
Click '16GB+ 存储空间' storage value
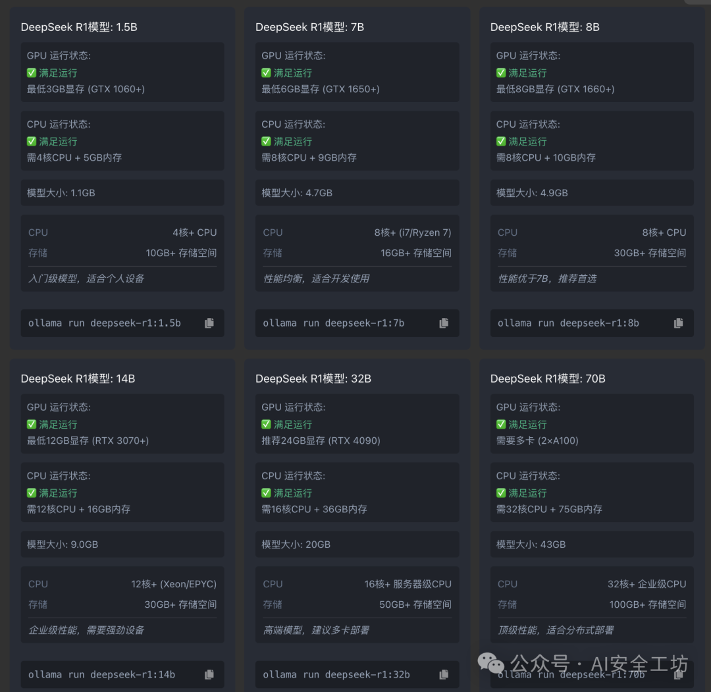tap(416, 253)
